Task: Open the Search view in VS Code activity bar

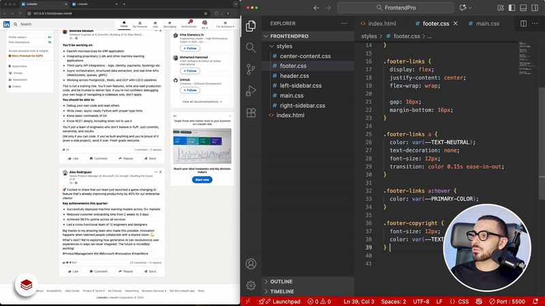Action: [251, 48]
